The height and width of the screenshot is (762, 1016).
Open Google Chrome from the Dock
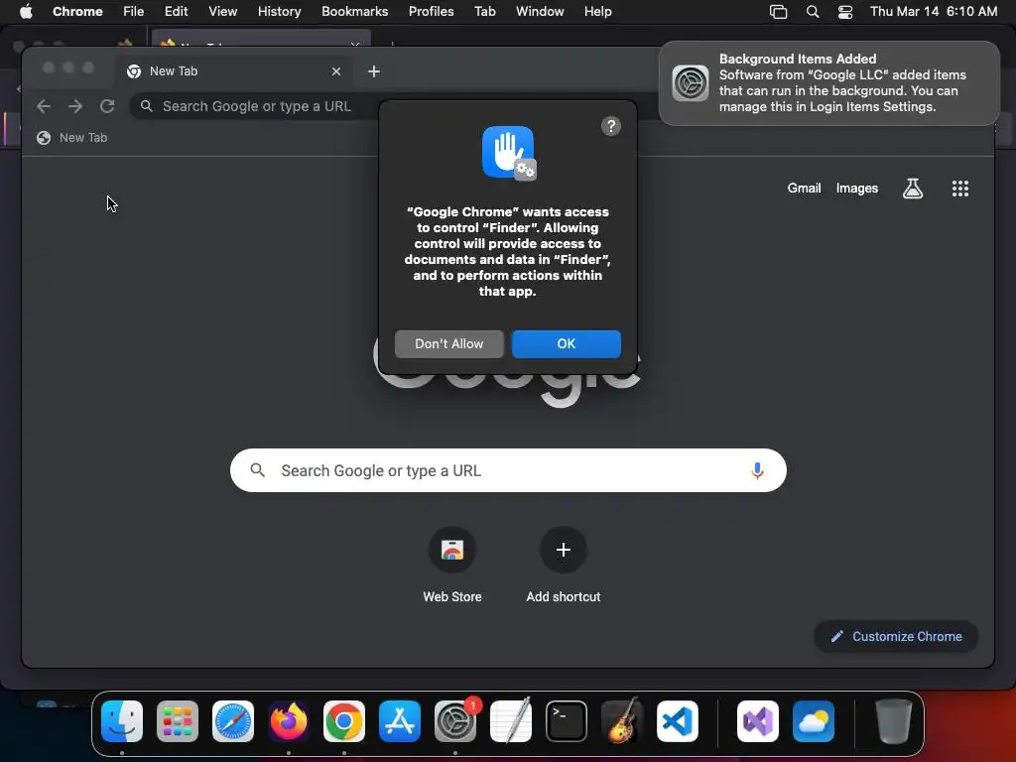(344, 721)
